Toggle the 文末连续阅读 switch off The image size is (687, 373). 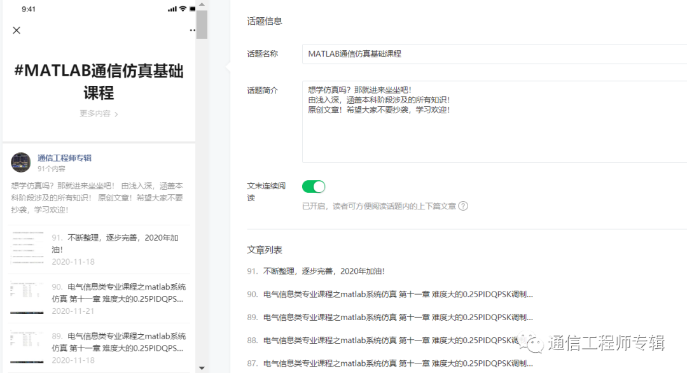(x=314, y=186)
